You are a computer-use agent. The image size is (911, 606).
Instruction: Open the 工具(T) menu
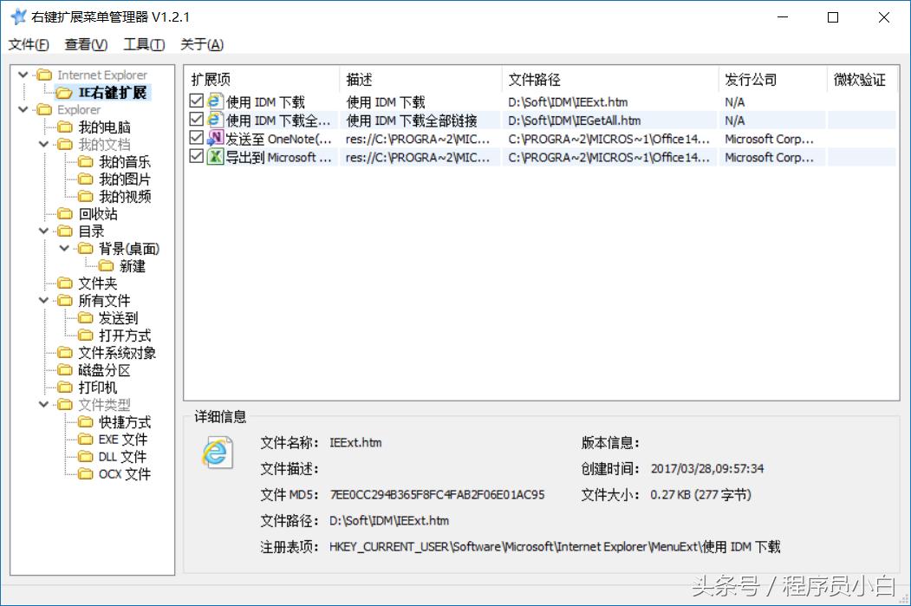pyautogui.click(x=144, y=44)
